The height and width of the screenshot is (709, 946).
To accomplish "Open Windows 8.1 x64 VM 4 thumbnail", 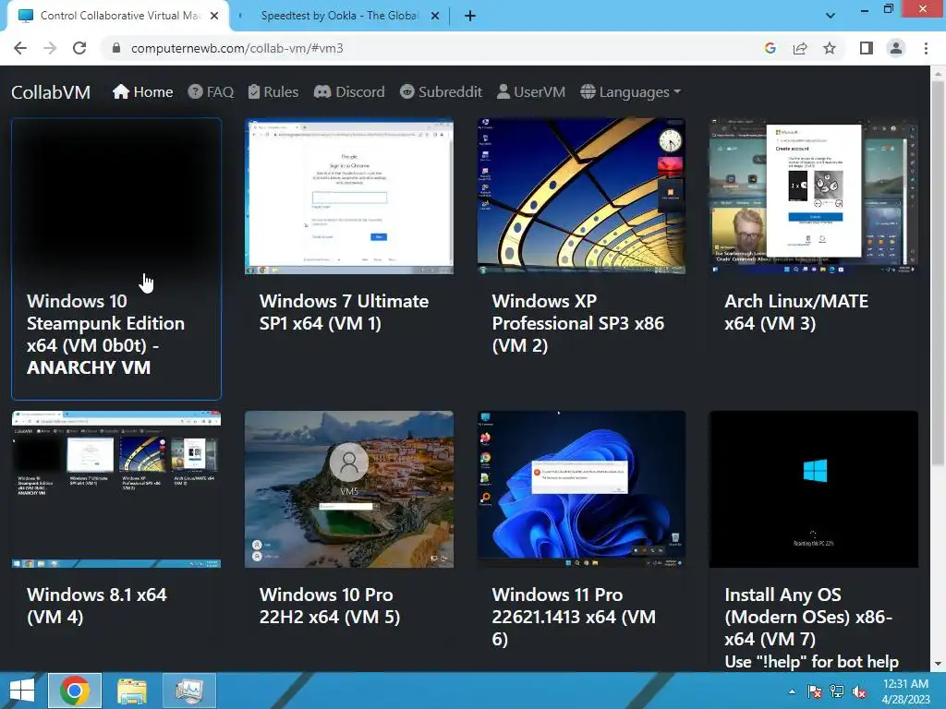I will click(116, 489).
